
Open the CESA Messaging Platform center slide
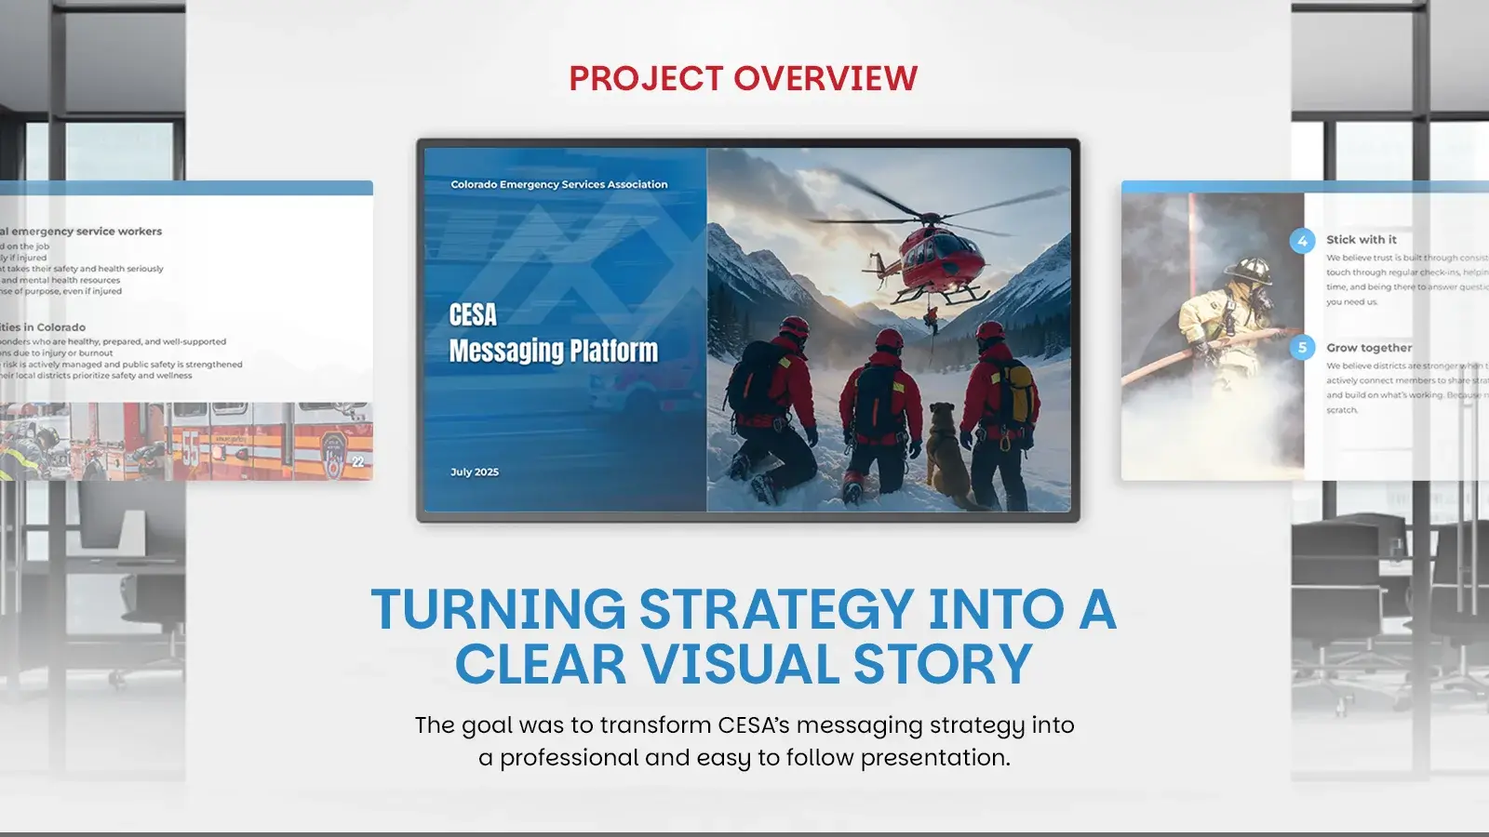tap(748, 330)
